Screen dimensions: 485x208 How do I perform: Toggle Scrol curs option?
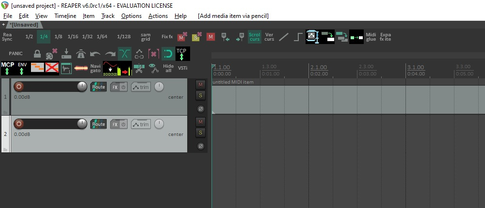[x=255, y=37]
